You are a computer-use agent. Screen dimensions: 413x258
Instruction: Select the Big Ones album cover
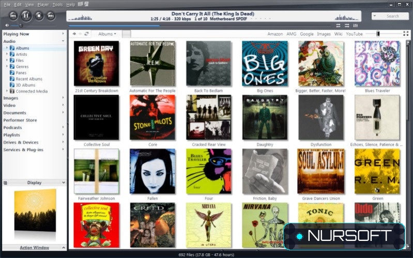(x=265, y=64)
